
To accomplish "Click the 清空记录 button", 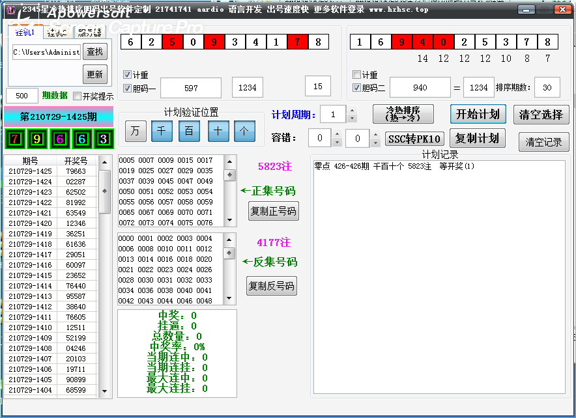I will tap(543, 142).
